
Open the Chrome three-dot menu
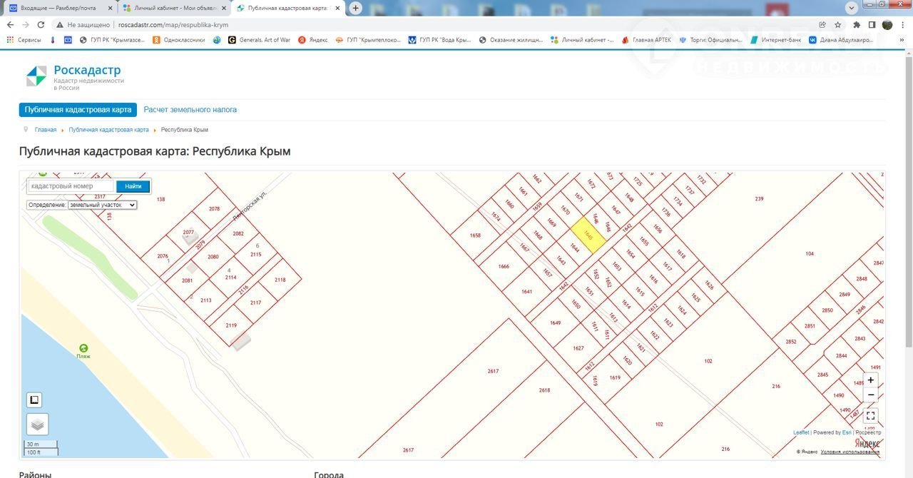click(x=902, y=24)
